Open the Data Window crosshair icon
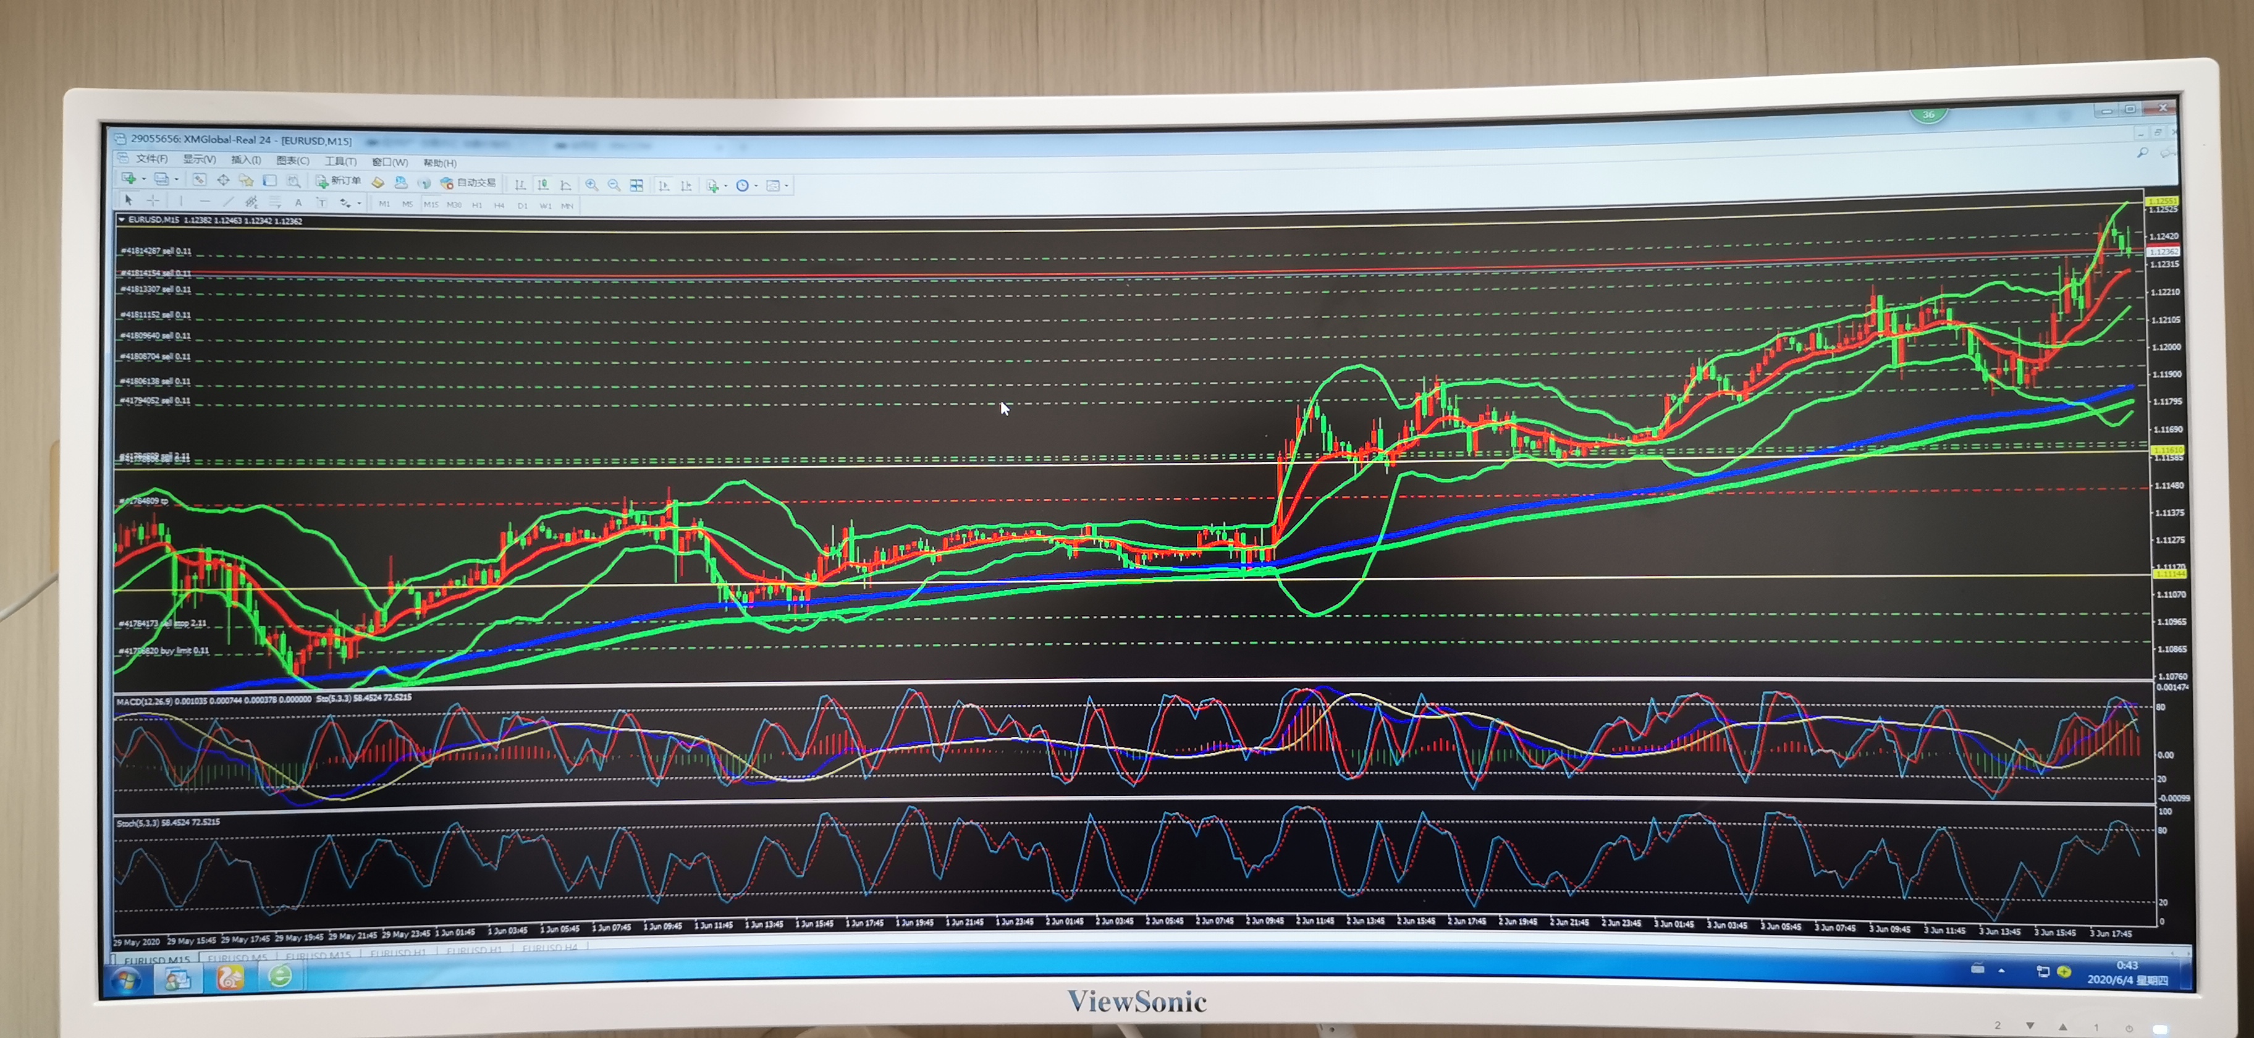The width and height of the screenshot is (2254, 1038). pos(223,180)
